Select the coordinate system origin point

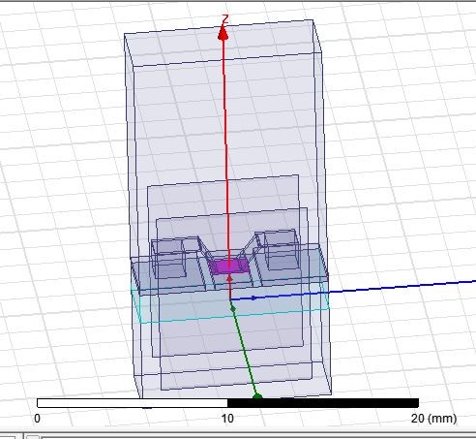coord(230,299)
